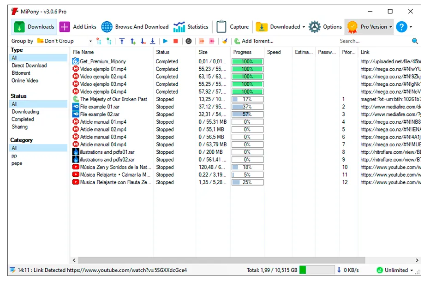Select the Get_Premium_Mipony row
Image resolution: width=430 pixels, height=282 pixels.
pos(246,61)
